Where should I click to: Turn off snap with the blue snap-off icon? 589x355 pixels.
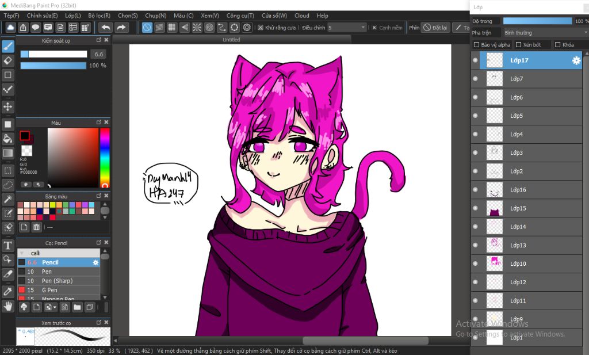(x=147, y=28)
